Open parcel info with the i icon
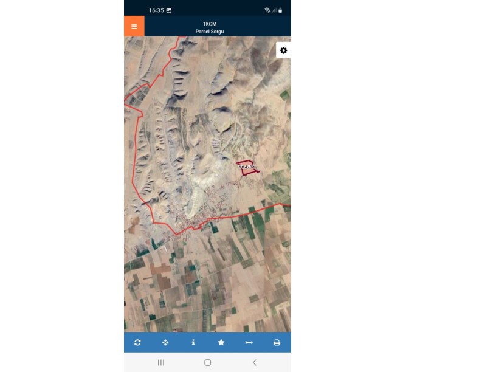Viewport: 496px width, 372px height. pos(193,342)
